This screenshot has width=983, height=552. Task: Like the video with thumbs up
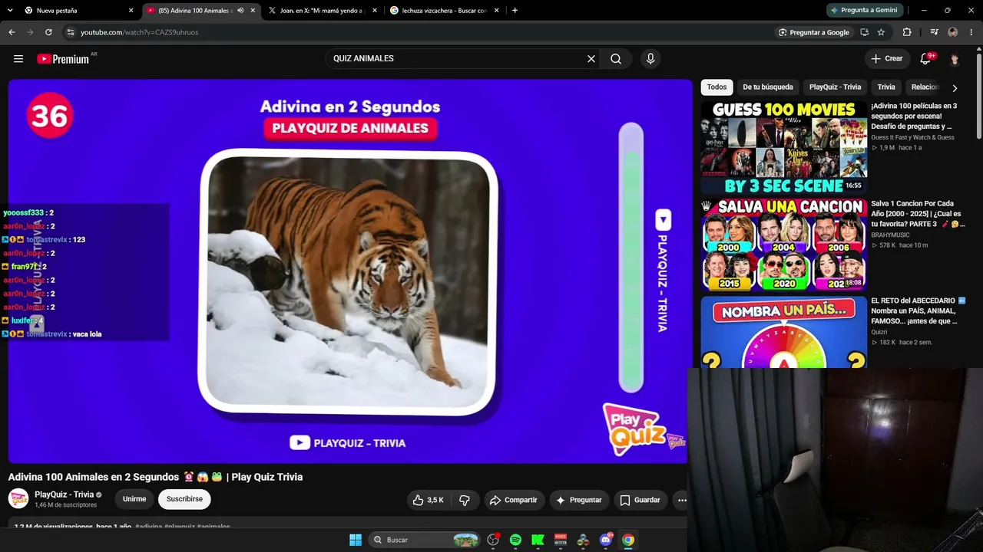pyautogui.click(x=429, y=500)
